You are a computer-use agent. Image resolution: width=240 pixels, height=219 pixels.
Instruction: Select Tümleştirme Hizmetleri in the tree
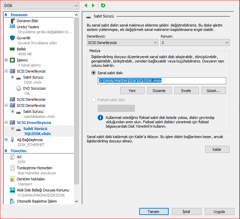pos(34,168)
